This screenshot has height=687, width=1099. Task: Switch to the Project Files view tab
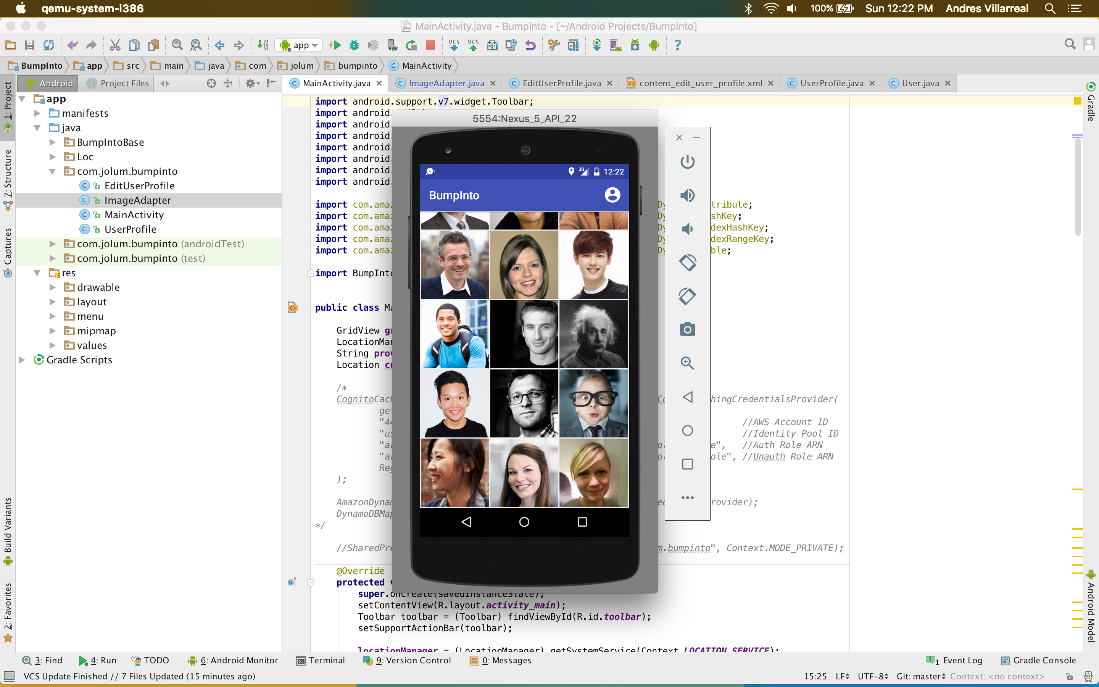pos(118,83)
